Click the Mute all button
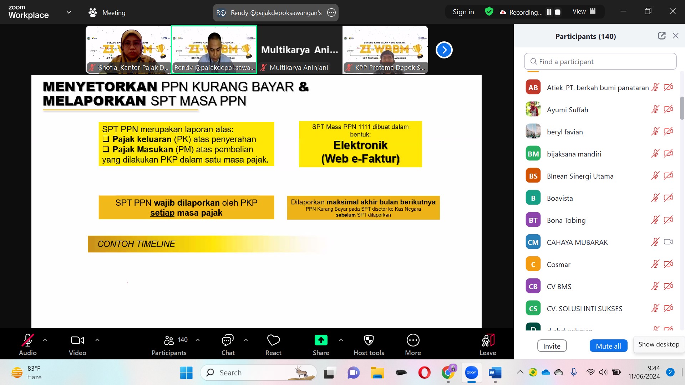The height and width of the screenshot is (385, 685). click(x=608, y=346)
